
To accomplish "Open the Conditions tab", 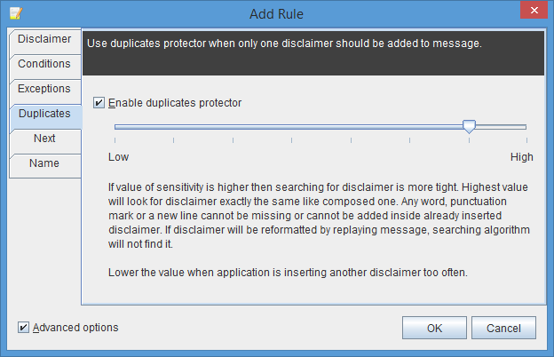I will point(45,66).
